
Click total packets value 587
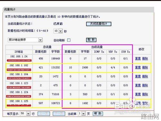[41, 103]
